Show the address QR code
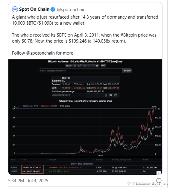This screenshot has height=188, width=170. point(111,95)
